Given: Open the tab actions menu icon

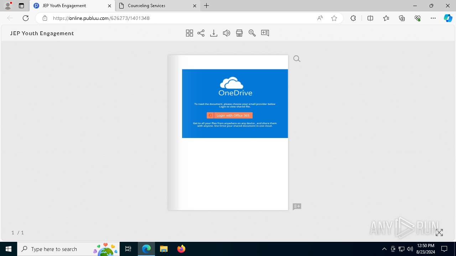Looking at the screenshot, I should point(21,6).
